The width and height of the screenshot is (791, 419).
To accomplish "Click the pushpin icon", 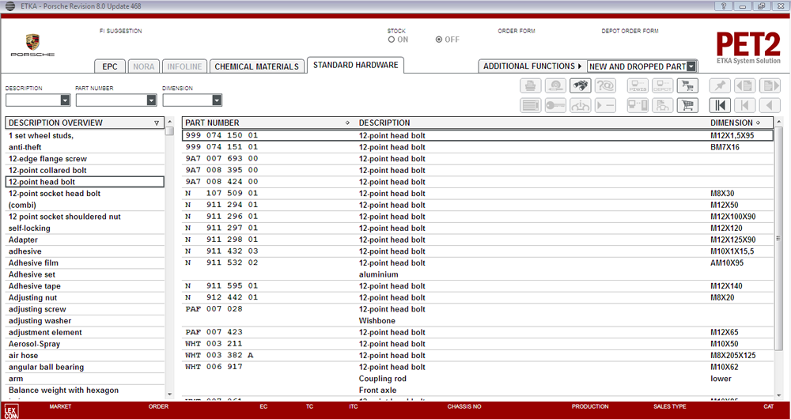I will pos(720,85).
